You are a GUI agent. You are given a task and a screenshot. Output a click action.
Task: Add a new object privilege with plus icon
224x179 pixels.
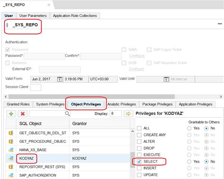[11, 114]
